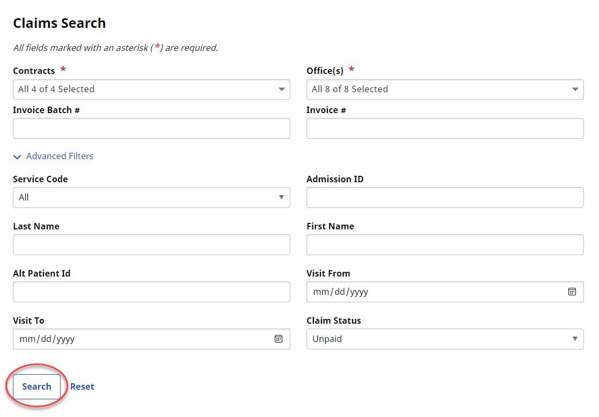Click the Reset link
Image resolution: width=599 pixels, height=417 pixels.
coord(82,386)
